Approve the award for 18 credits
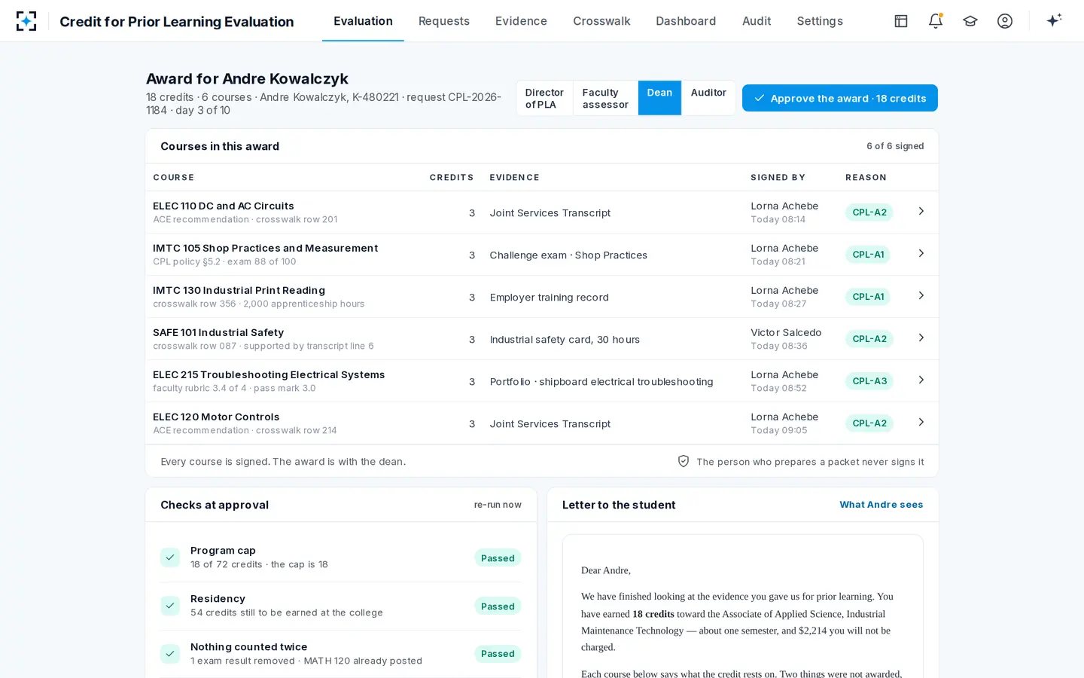This screenshot has width=1084, height=678. click(x=840, y=98)
